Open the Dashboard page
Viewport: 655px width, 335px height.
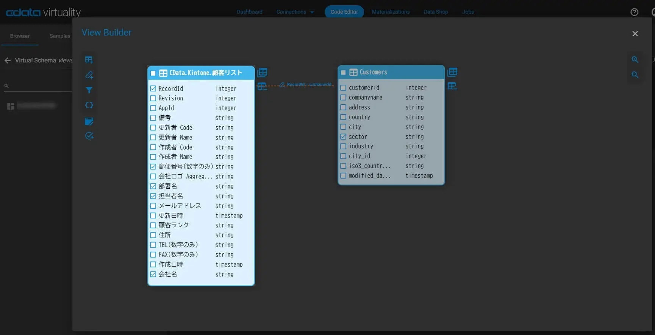click(250, 12)
